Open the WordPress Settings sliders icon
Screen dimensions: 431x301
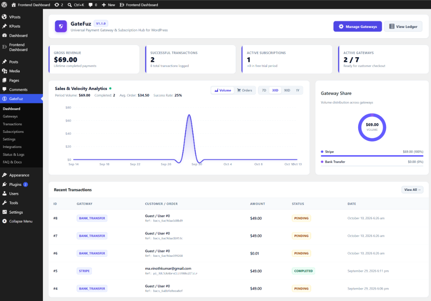4,212
